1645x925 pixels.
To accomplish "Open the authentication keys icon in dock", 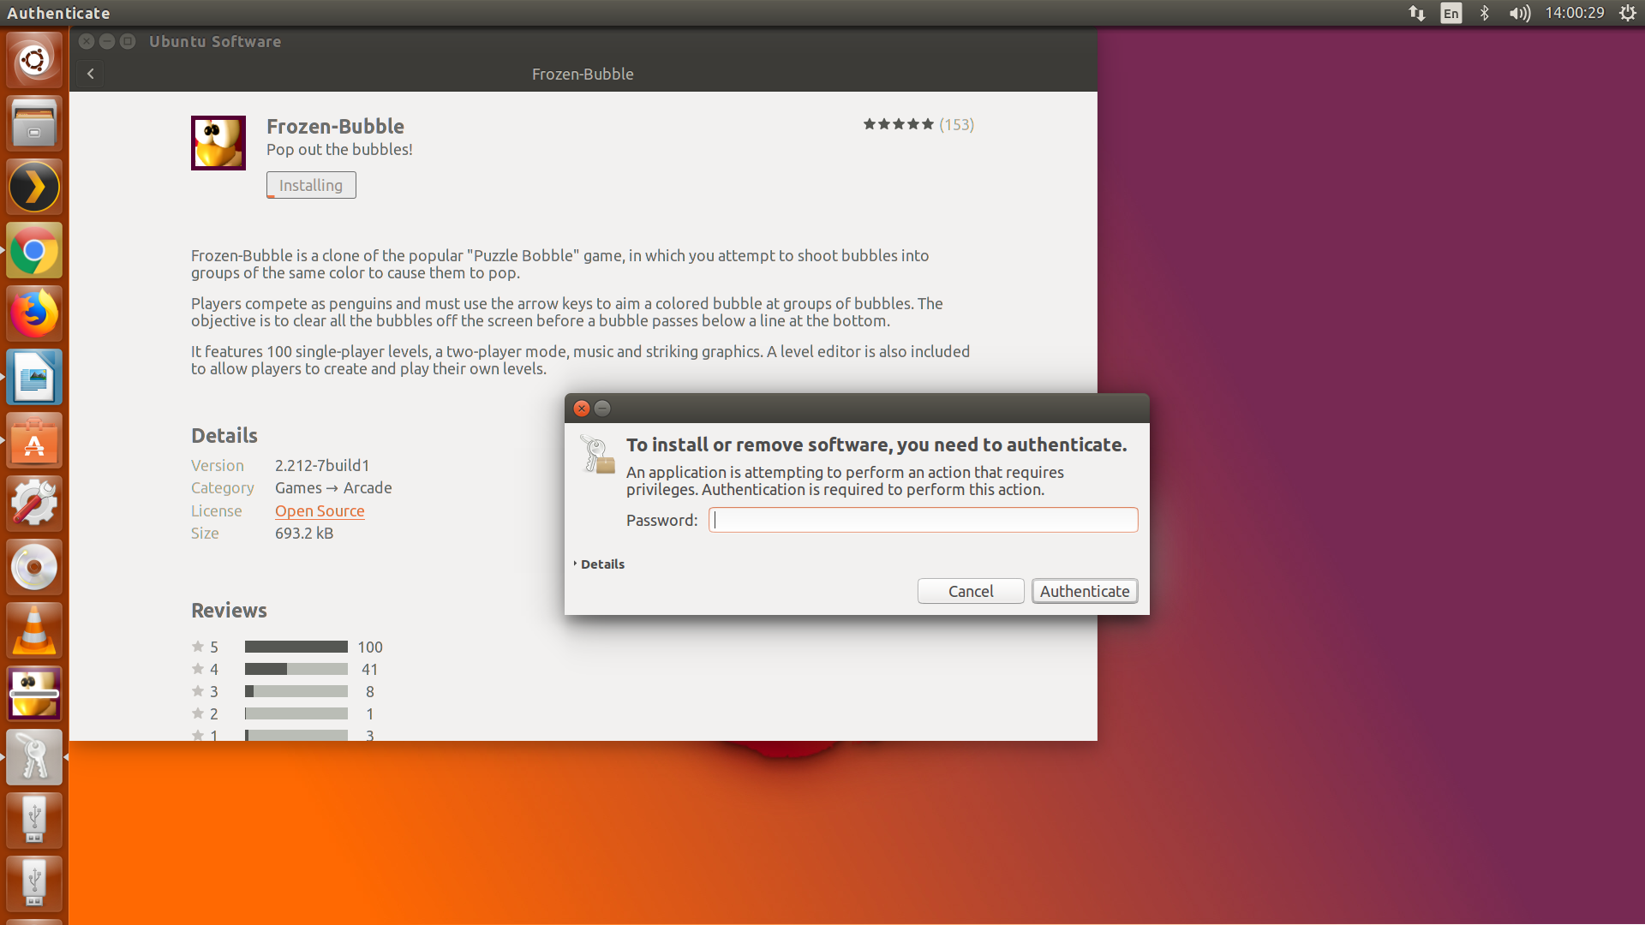I will (34, 757).
